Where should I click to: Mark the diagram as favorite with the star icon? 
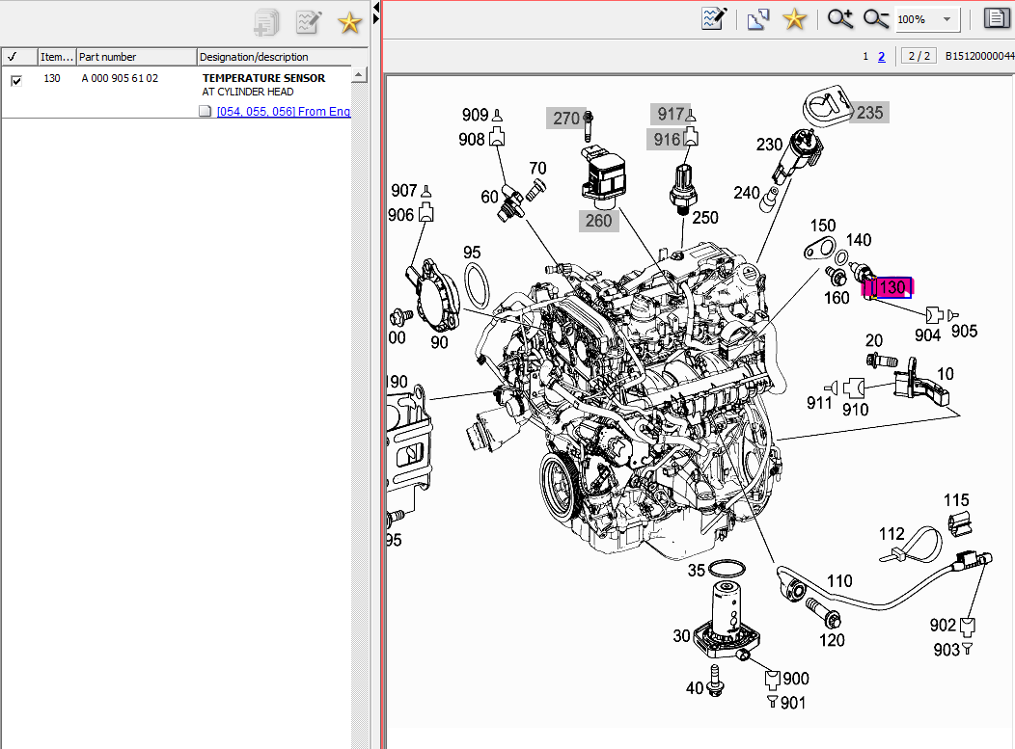[792, 17]
